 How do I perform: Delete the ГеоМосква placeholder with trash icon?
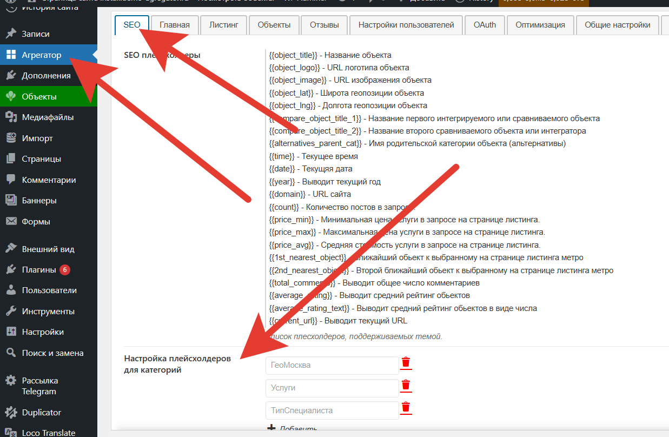406,363
